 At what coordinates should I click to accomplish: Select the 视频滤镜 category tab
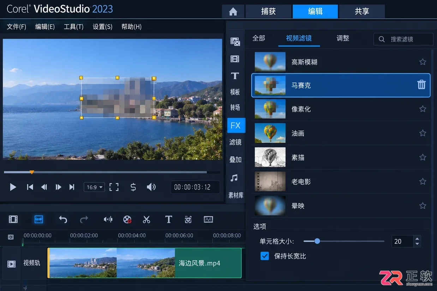point(299,38)
